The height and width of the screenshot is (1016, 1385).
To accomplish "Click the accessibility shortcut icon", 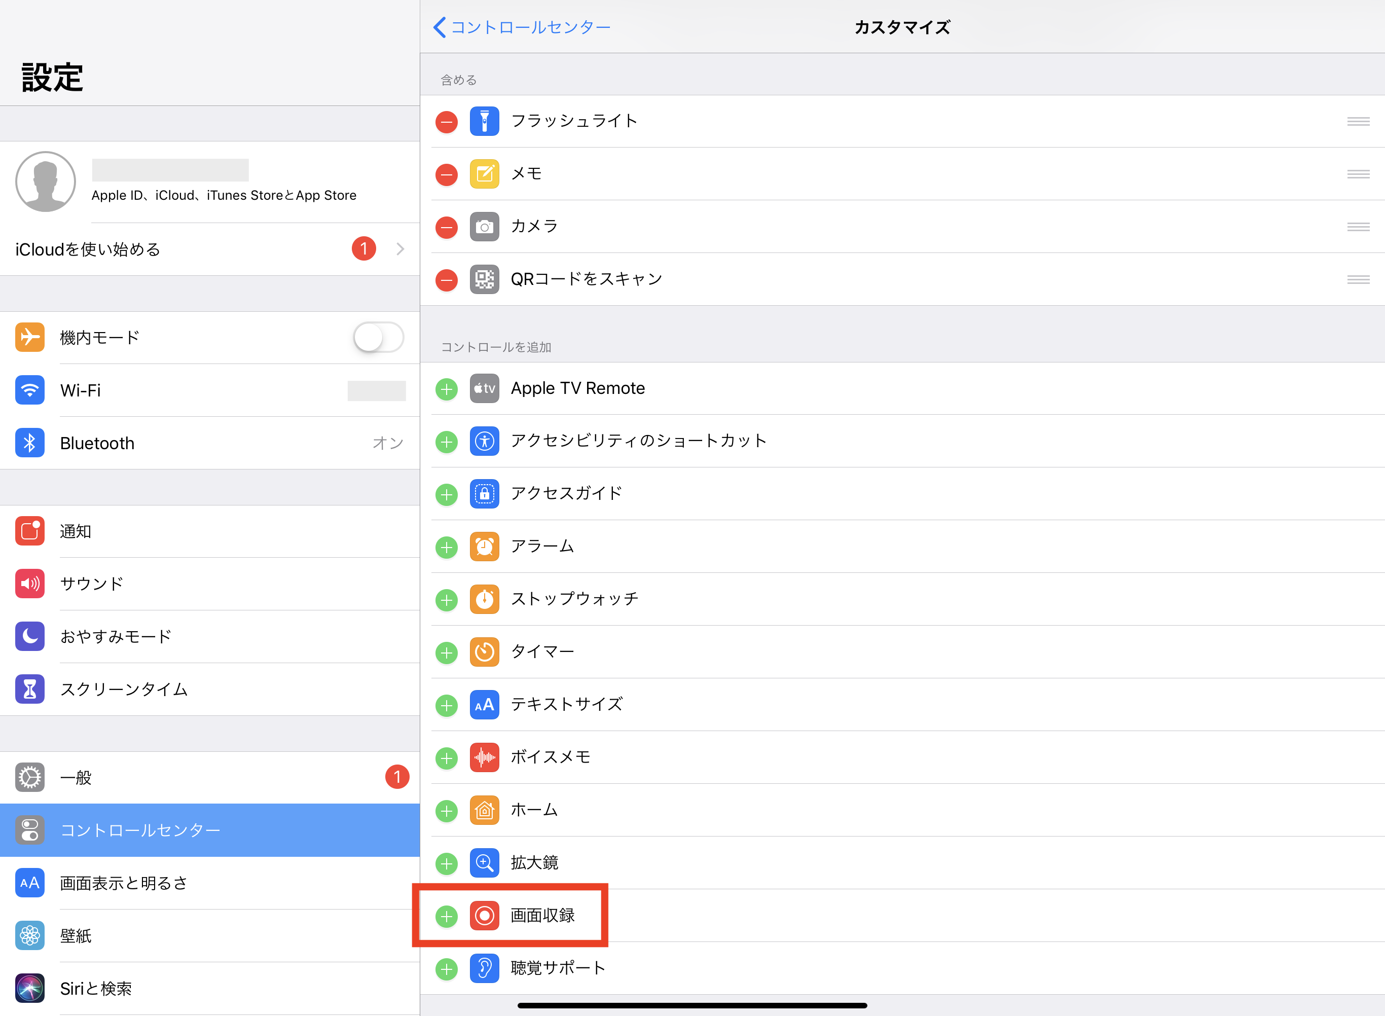I will 485,442.
